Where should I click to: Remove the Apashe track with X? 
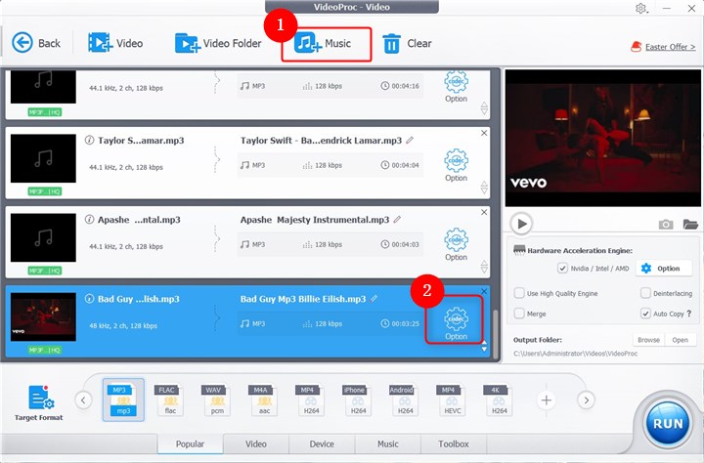484,212
